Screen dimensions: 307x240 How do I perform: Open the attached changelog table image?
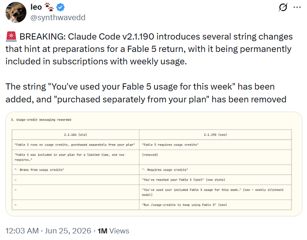coord(154,164)
